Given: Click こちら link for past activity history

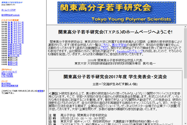Looking at the screenshot, I should click(x=104, y=48).
